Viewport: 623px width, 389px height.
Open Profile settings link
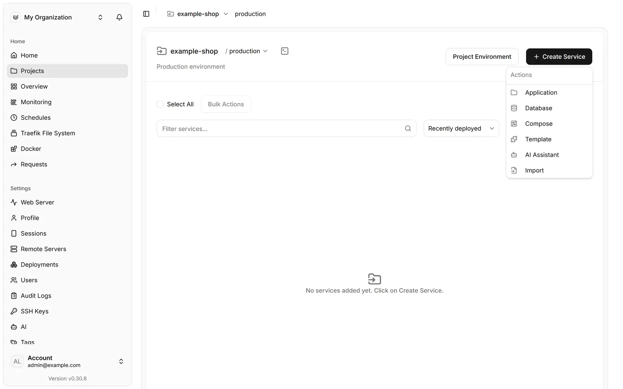[x=67, y=218]
